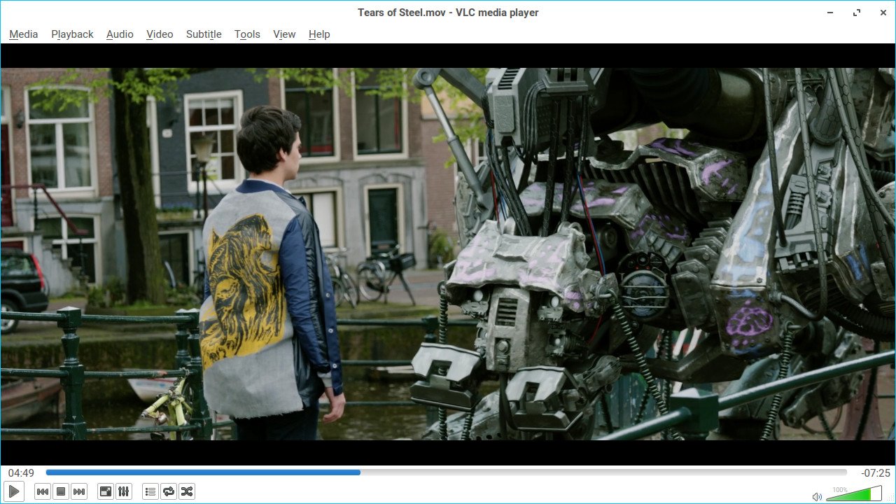The image size is (896, 504).
Task: Close the VLC media player window
Action: [882, 13]
